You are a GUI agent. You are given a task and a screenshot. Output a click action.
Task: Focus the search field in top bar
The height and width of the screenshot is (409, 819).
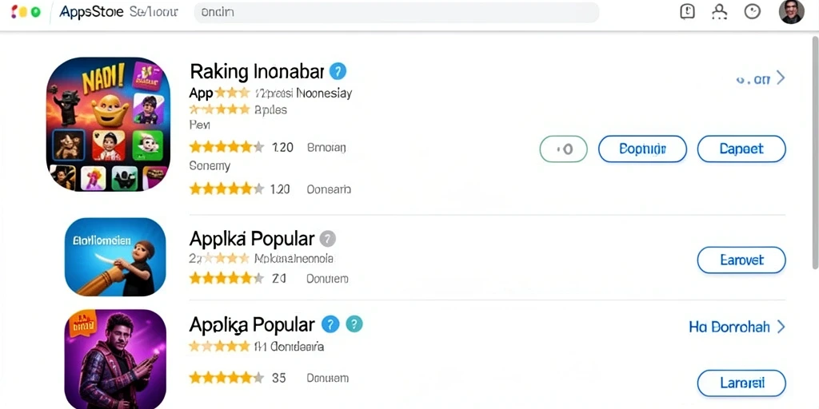(x=397, y=13)
